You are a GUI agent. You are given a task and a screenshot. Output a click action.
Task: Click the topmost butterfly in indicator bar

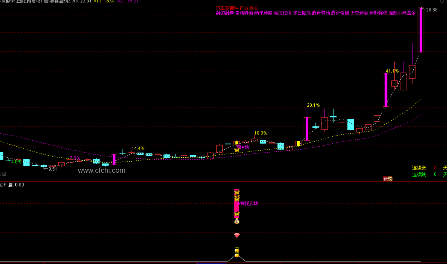[x=237, y=192]
